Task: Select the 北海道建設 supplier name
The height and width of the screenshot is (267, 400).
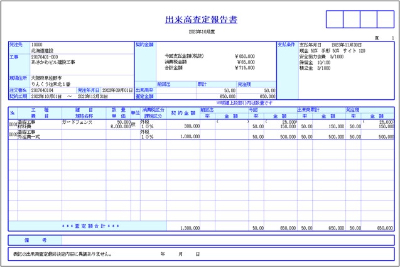Action: pos(43,51)
